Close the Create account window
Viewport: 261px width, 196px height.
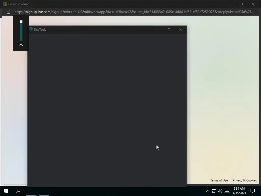[253, 4]
